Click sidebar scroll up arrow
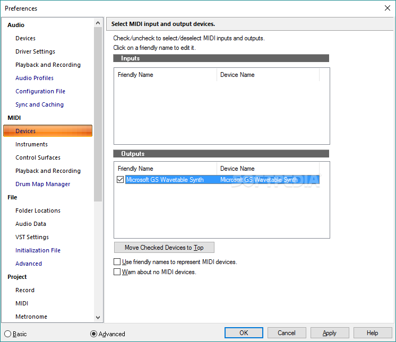The height and width of the screenshot is (342, 396). [x=98, y=23]
